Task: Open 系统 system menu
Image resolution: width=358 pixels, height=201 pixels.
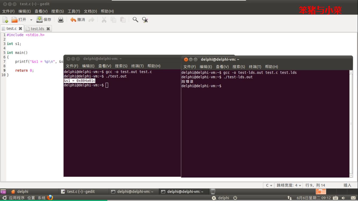Action: pos(42,198)
